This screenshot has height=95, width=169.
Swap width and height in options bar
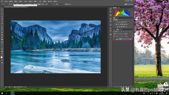pyautogui.click(x=54, y=4)
